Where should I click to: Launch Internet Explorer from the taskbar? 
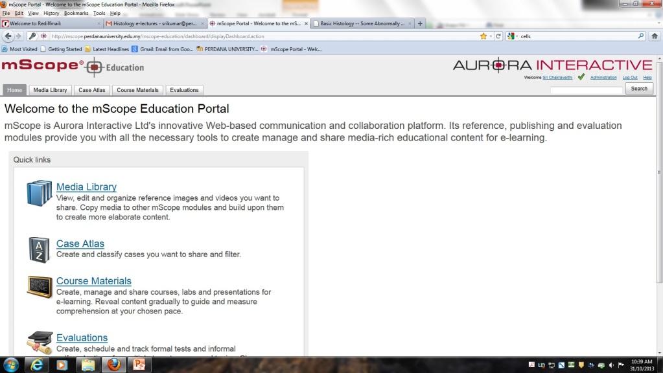pyautogui.click(x=37, y=365)
